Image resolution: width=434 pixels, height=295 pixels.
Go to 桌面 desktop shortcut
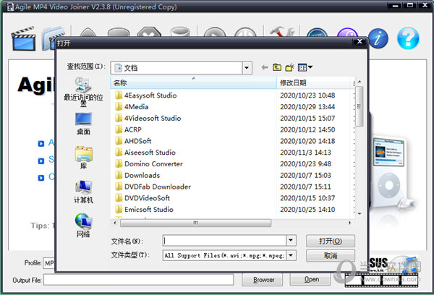pos(83,124)
